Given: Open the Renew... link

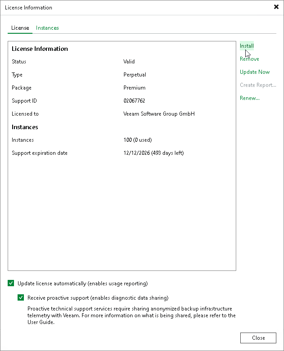Looking at the screenshot, I should (x=249, y=98).
